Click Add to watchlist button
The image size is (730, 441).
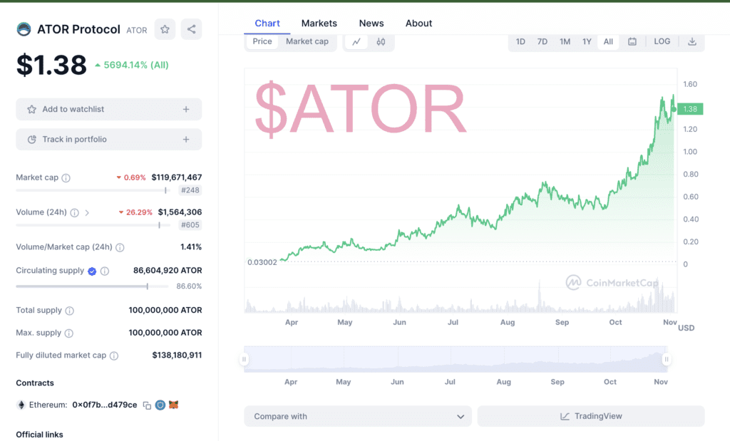pos(108,109)
